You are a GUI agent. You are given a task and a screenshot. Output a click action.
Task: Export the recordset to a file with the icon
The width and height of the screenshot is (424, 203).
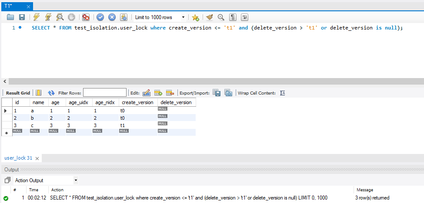(217, 93)
